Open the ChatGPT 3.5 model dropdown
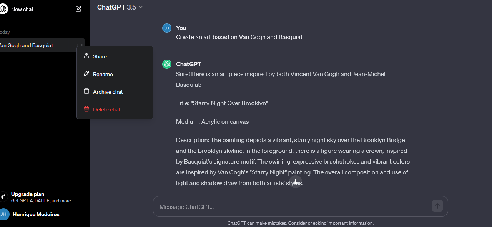 pyautogui.click(x=120, y=7)
